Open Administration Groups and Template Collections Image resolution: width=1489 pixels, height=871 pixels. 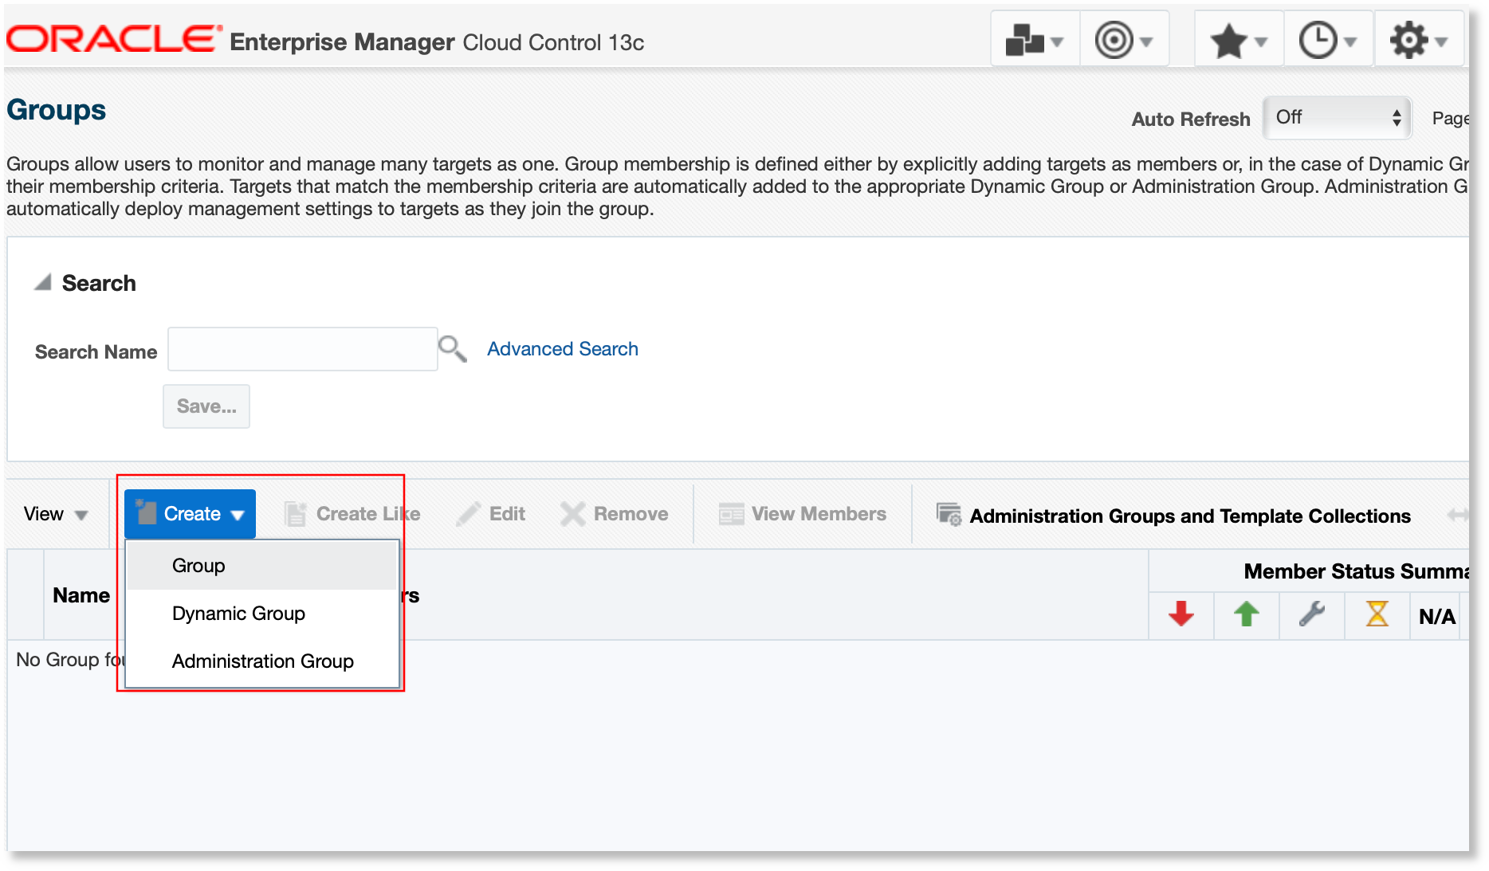1173,516
